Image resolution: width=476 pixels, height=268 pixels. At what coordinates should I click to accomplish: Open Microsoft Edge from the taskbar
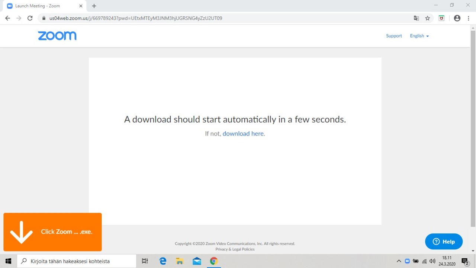163,261
